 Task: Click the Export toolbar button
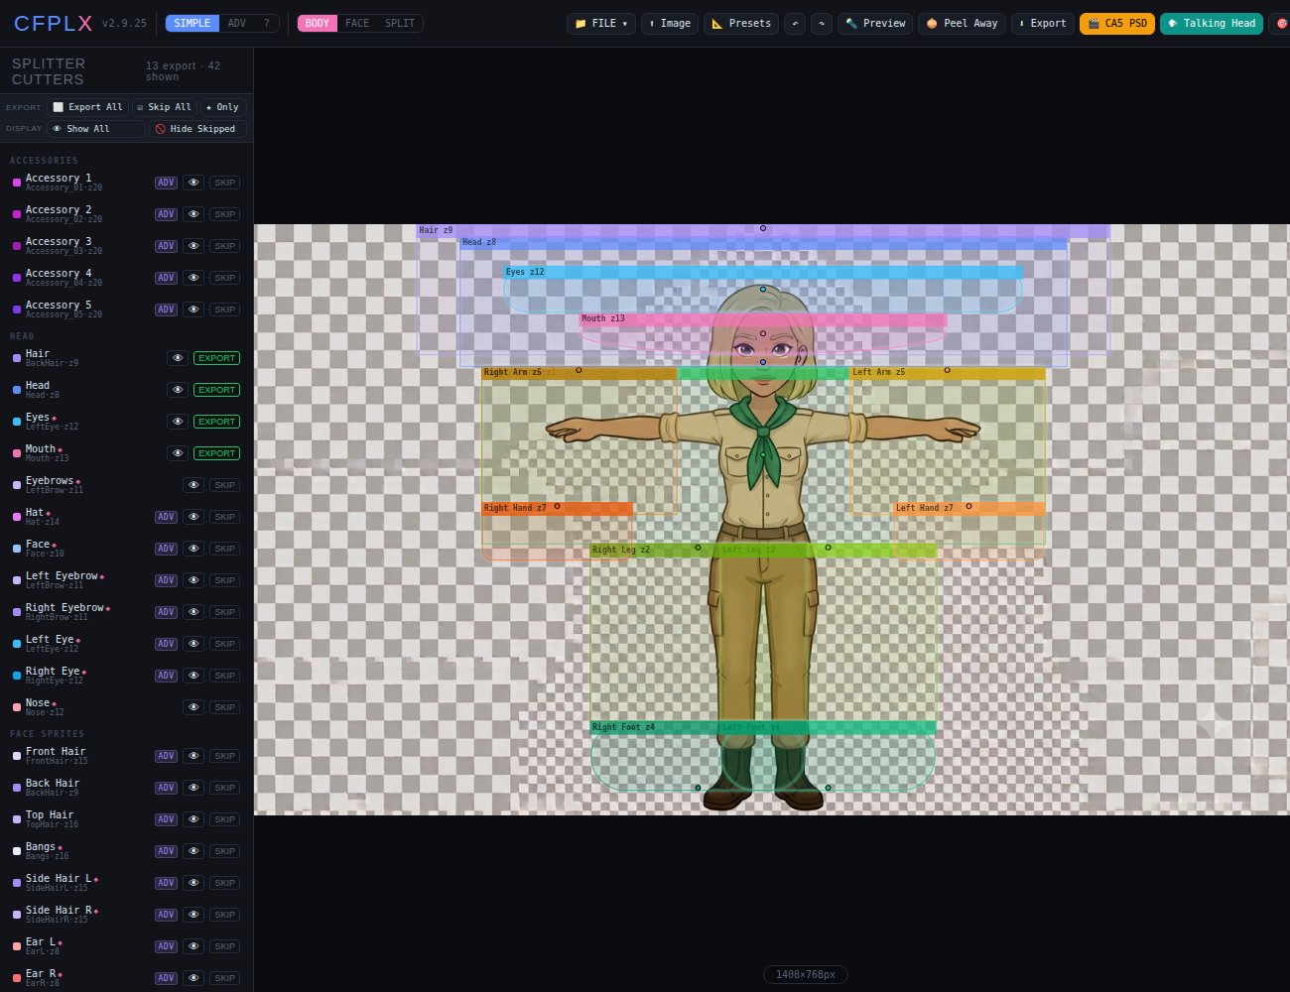[x=1043, y=23]
